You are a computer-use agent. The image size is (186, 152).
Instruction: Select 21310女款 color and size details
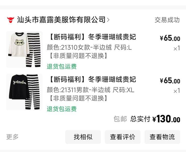pos(89,48)
